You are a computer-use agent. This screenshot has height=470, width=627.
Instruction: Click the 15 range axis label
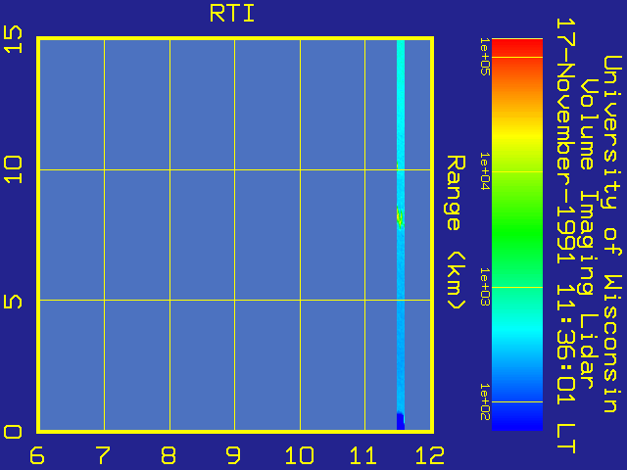pos(13,39)
